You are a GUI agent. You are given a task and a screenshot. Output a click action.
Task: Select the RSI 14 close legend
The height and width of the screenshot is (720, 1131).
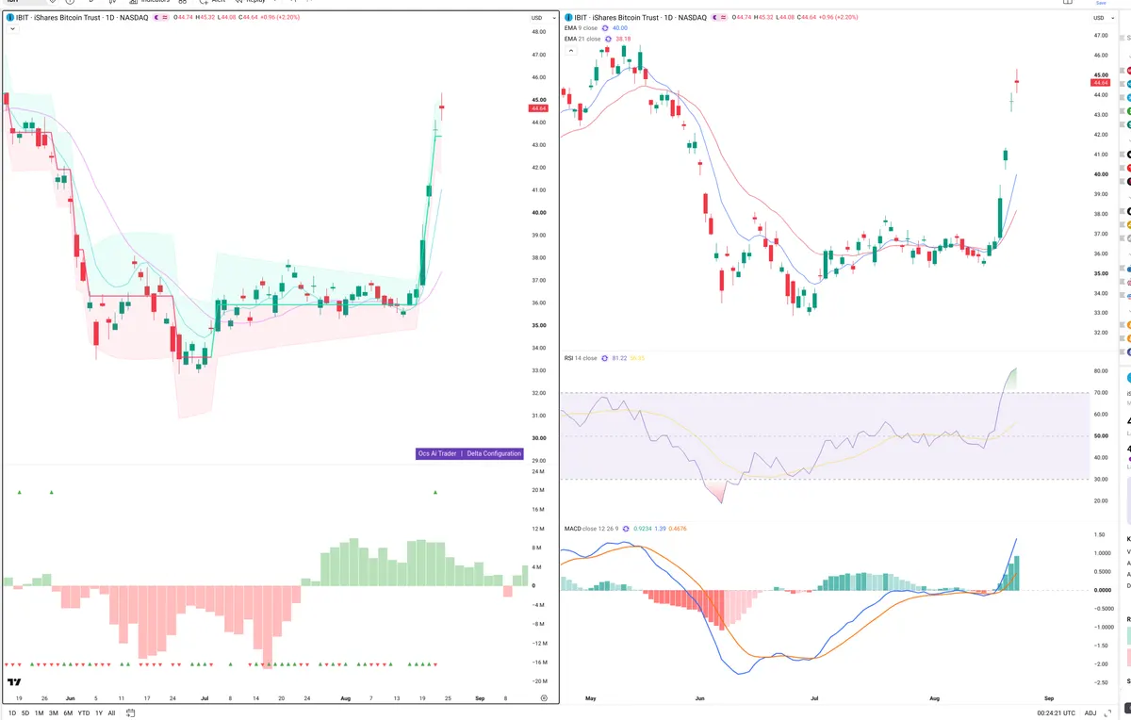click(x=581, y=358)
